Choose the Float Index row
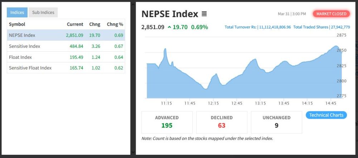Screen dimensions: 358x158 pyautogui.click(x=20, y=57)
